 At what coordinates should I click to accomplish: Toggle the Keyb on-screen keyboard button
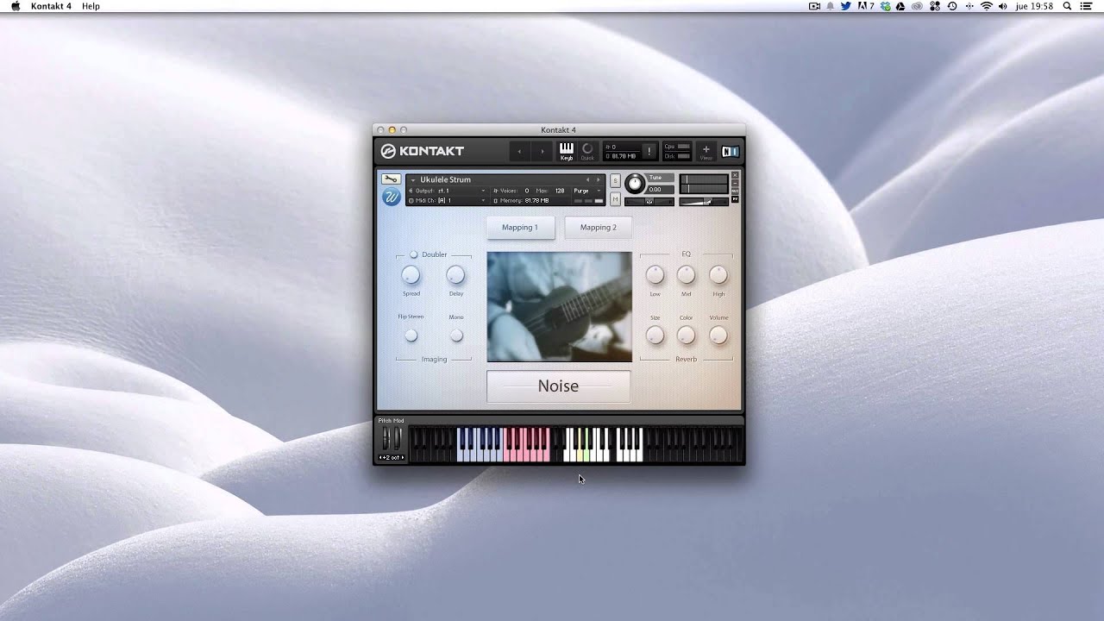click(x=567, y=152)
